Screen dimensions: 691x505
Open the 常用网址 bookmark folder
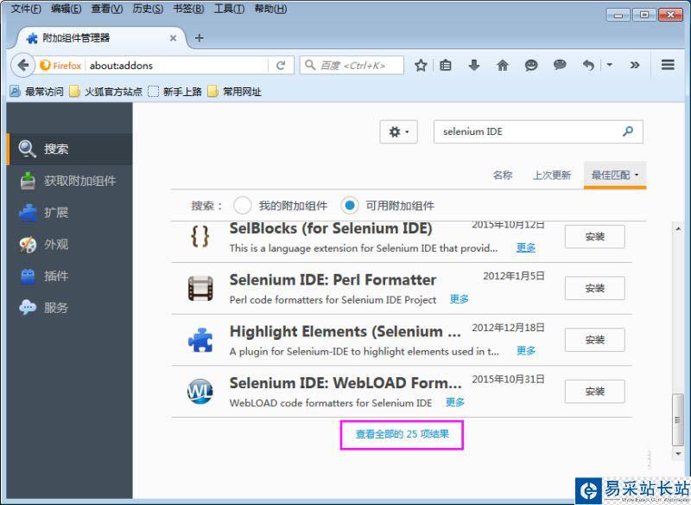(x=234, y=92)
